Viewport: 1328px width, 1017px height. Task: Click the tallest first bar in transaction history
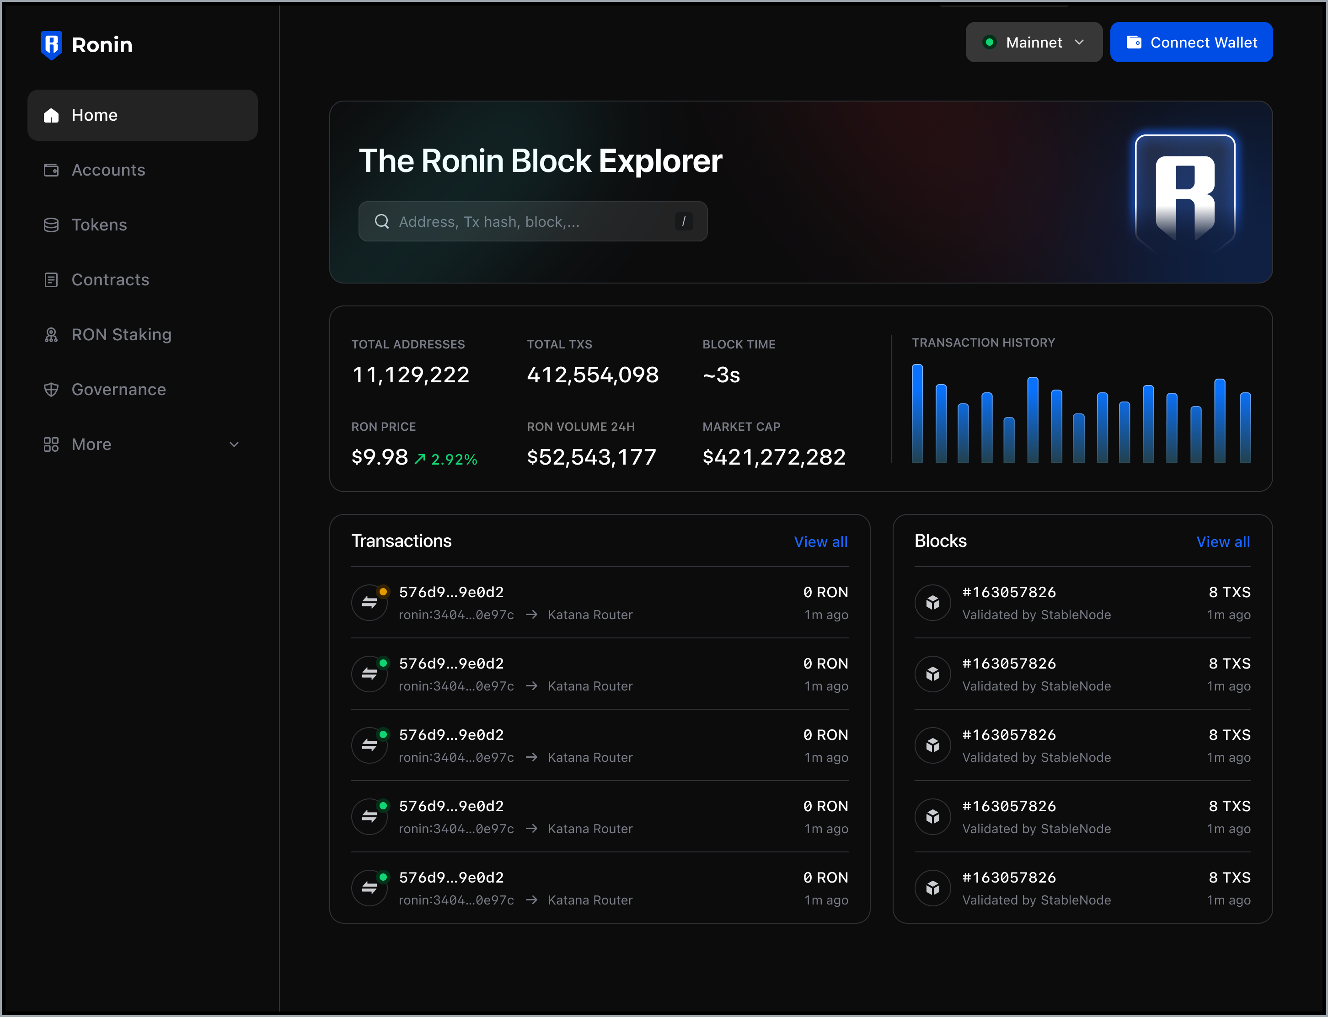pos(917,413)
